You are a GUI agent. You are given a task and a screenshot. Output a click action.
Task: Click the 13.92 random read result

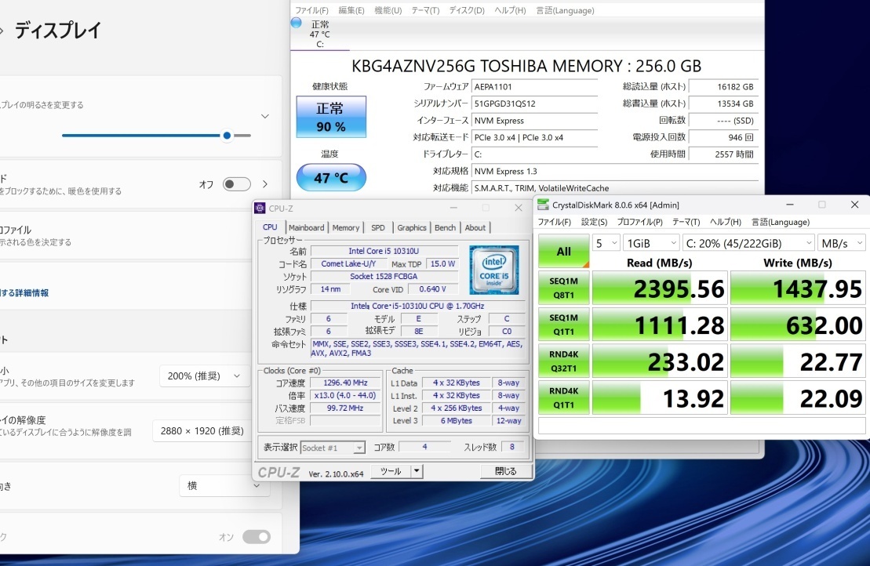[x=660, y=398]
